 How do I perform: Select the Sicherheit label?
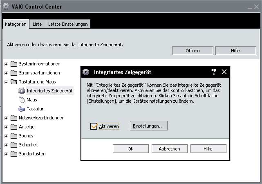pos(29,145)
